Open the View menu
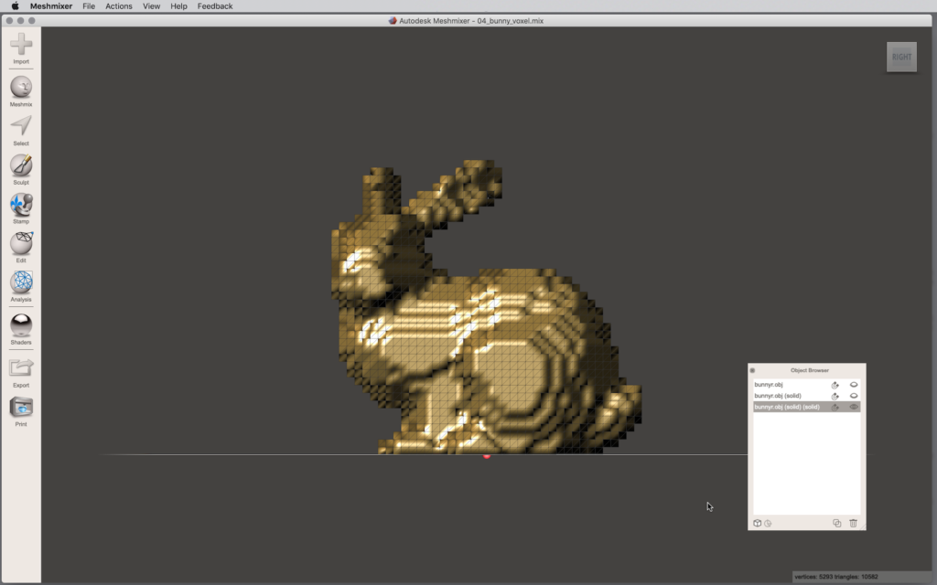The width and height of the screenshot is (937, 585). [151, 6]
